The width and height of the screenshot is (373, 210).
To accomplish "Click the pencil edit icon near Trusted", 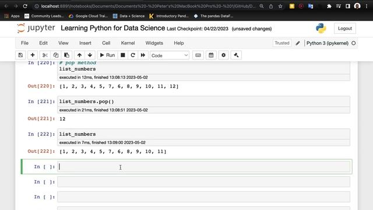I will pyautogui.click(x=298, y=43).
